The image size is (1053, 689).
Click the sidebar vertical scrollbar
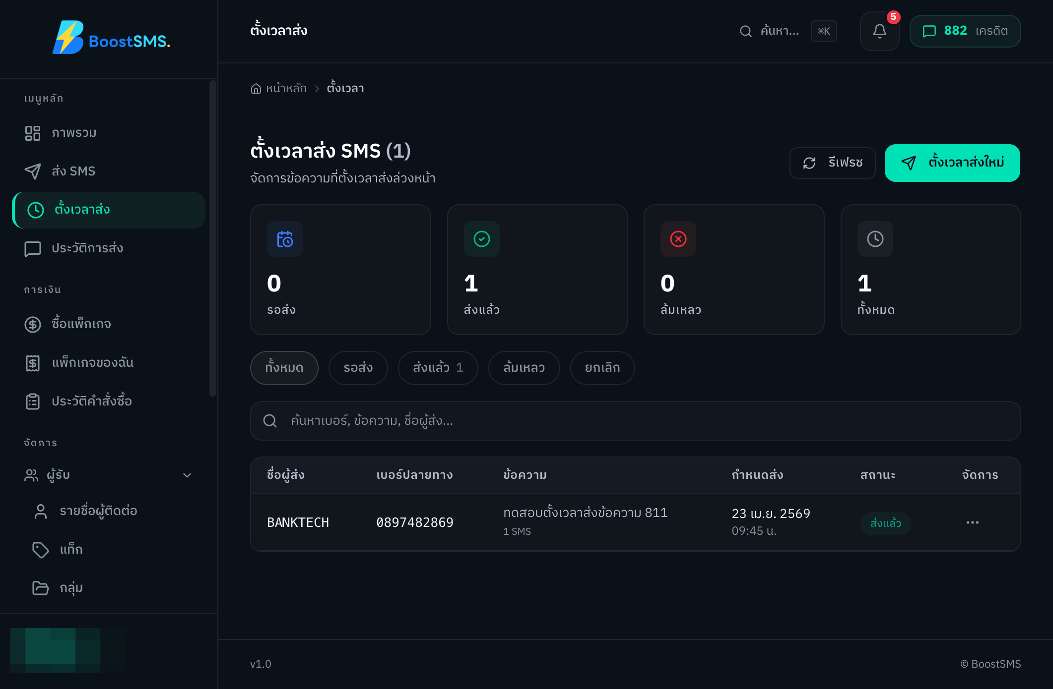pyautogui.click(x=213, y=238)
